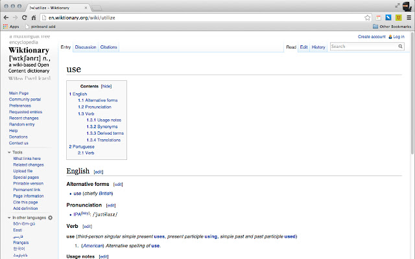This screenshot has width=415, height=259.
Task: Jump to 1.2 Pronunciation in Contents
Action: tap(95, 107)
